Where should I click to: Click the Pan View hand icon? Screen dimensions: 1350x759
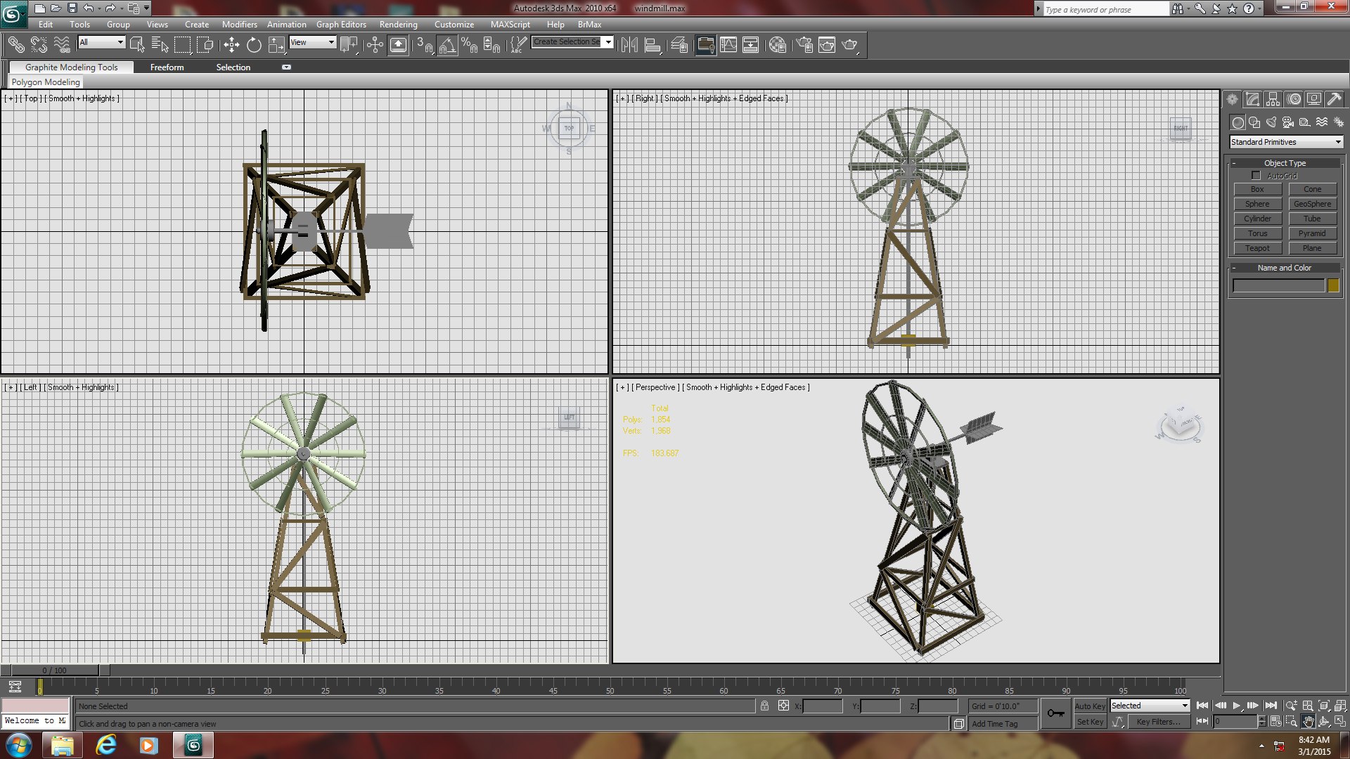click(1308, 722)
